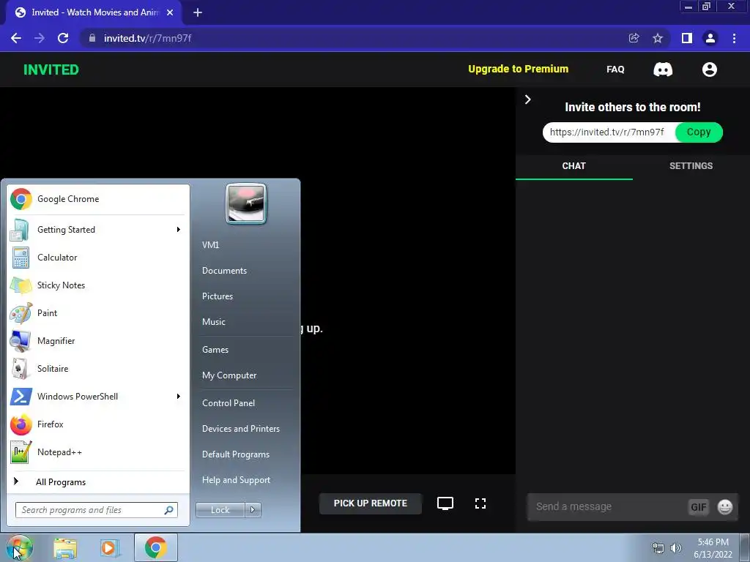Go back in Chrome browser
750x562 pixels.
pos(16,38)
